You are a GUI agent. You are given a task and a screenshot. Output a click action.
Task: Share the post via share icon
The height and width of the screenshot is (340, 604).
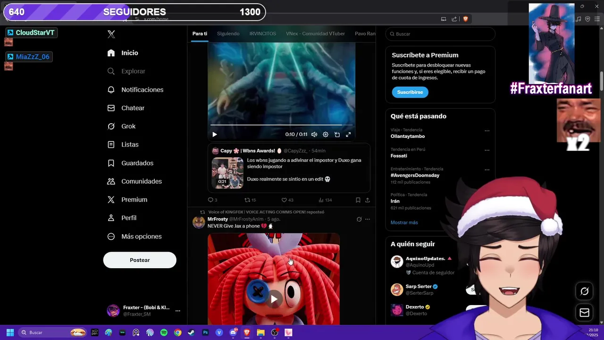(x=368, y=200)
